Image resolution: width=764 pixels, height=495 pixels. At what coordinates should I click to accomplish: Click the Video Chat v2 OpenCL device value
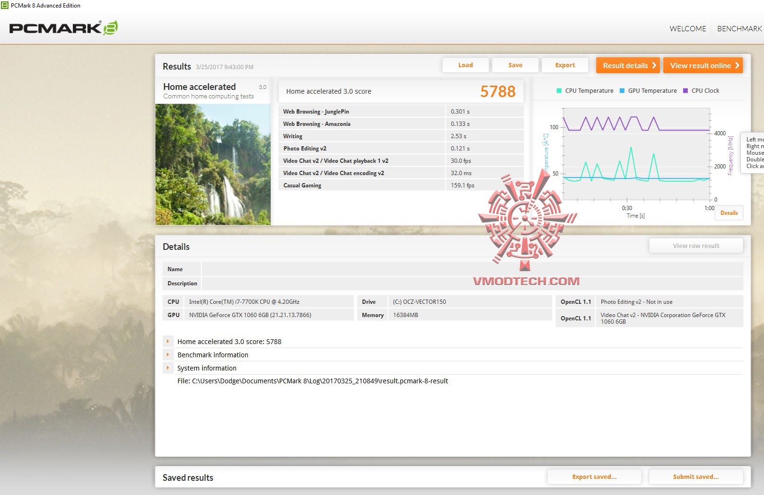click(663, 318)
